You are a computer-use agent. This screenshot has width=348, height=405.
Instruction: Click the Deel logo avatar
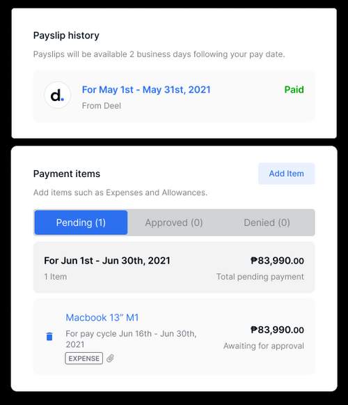tap(58, 95)
